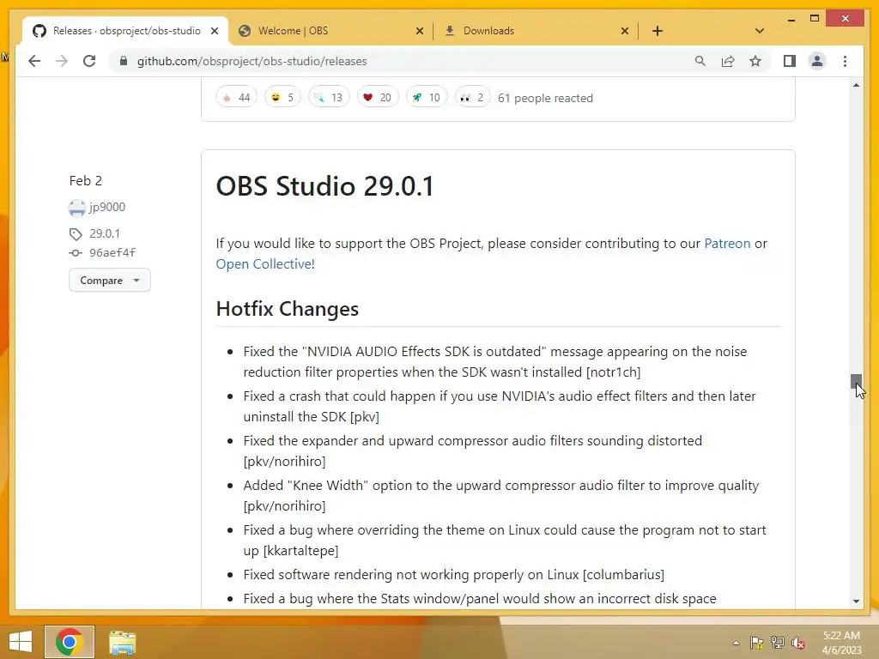Open the zoom magnifier icon in address bar
The width and height of the screenshot is (879, 659).
click(700, 61)
